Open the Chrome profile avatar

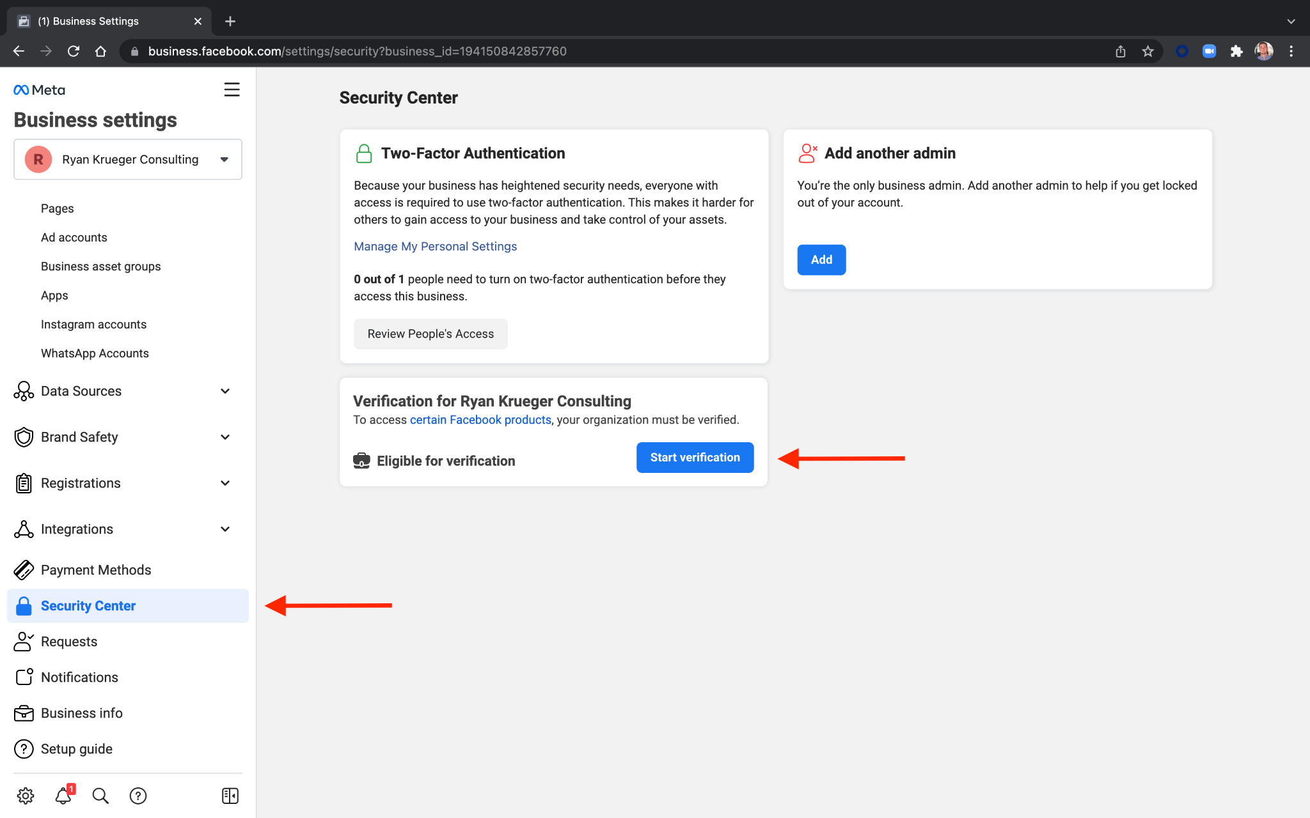pos(1264,51)
